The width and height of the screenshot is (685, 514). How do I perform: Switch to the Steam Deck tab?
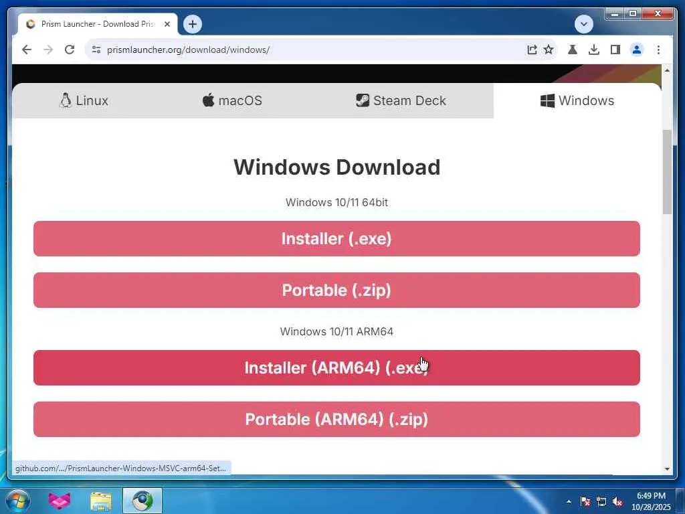pos(401,100)
